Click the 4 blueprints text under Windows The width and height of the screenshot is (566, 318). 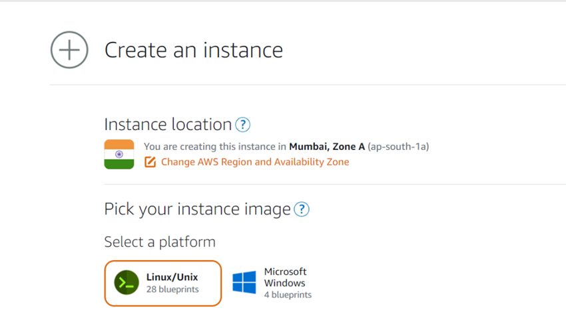point(288,295)
